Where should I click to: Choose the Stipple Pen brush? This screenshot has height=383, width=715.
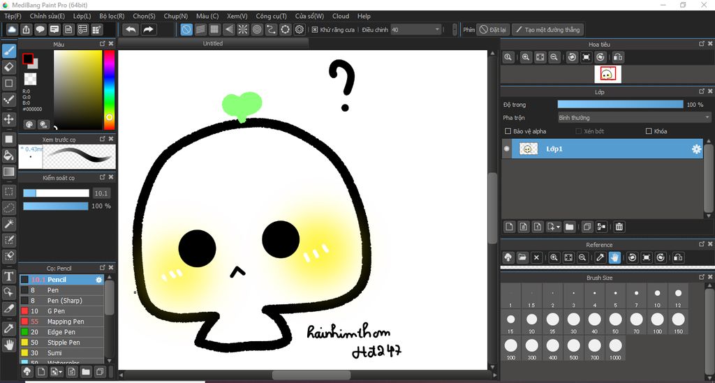61,343
